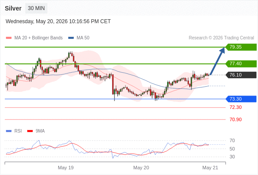This screenshot has width=258, height=175.
Task: Click the red 70.90 support label
Action: point(236,119)
